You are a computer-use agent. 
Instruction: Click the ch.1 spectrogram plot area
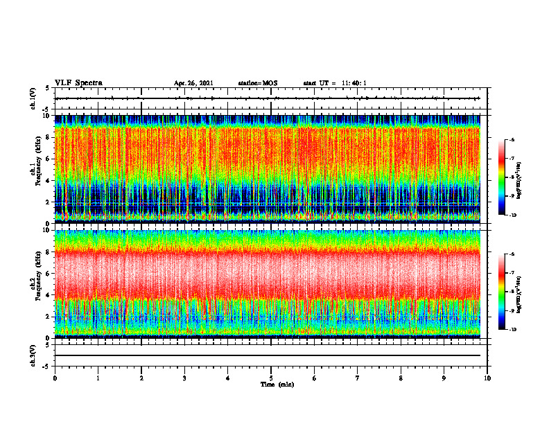pyautogui.click(x=268, y=169)
